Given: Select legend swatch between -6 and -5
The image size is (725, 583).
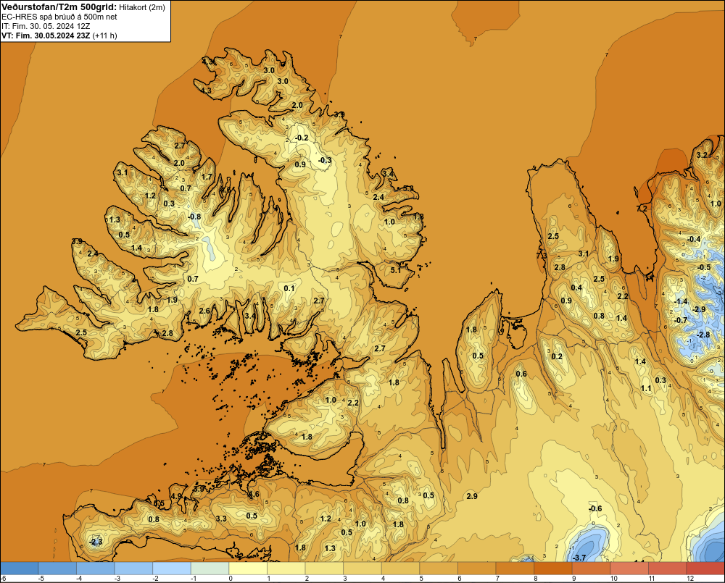Looking at the screenshot, I should point(20,569).
